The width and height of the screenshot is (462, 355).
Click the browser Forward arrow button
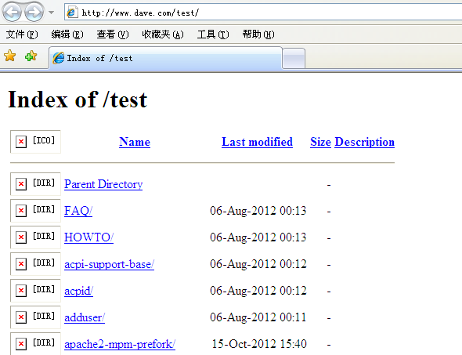click(x=34, y=12)
